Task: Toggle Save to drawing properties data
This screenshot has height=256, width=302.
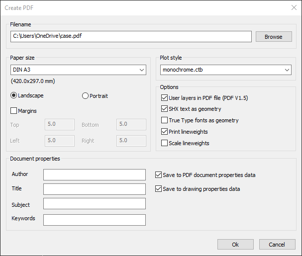Action: (159, 189)
